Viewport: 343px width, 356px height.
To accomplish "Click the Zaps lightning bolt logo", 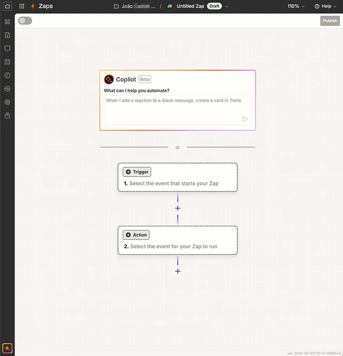I will tap(33, 6).
